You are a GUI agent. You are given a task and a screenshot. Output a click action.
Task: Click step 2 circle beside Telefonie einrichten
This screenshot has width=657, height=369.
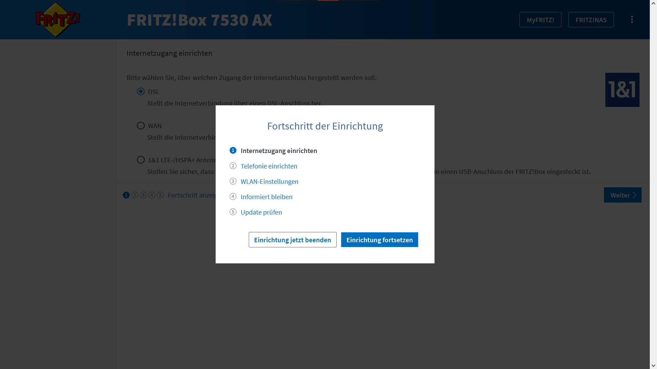pyautogui.click(x=233, y=166)
